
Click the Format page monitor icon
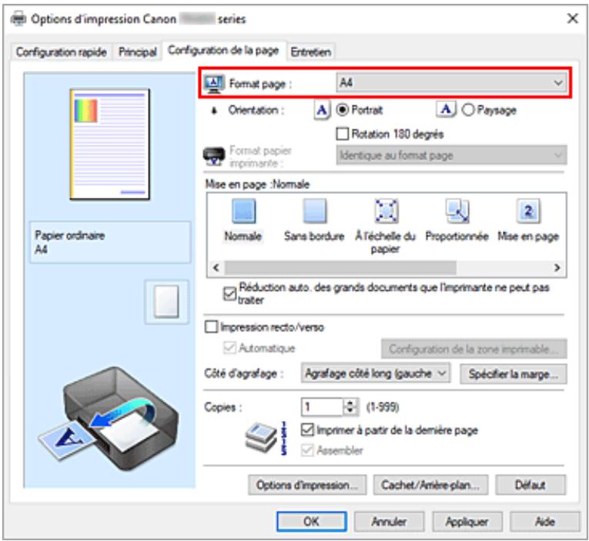pos(214,84)
